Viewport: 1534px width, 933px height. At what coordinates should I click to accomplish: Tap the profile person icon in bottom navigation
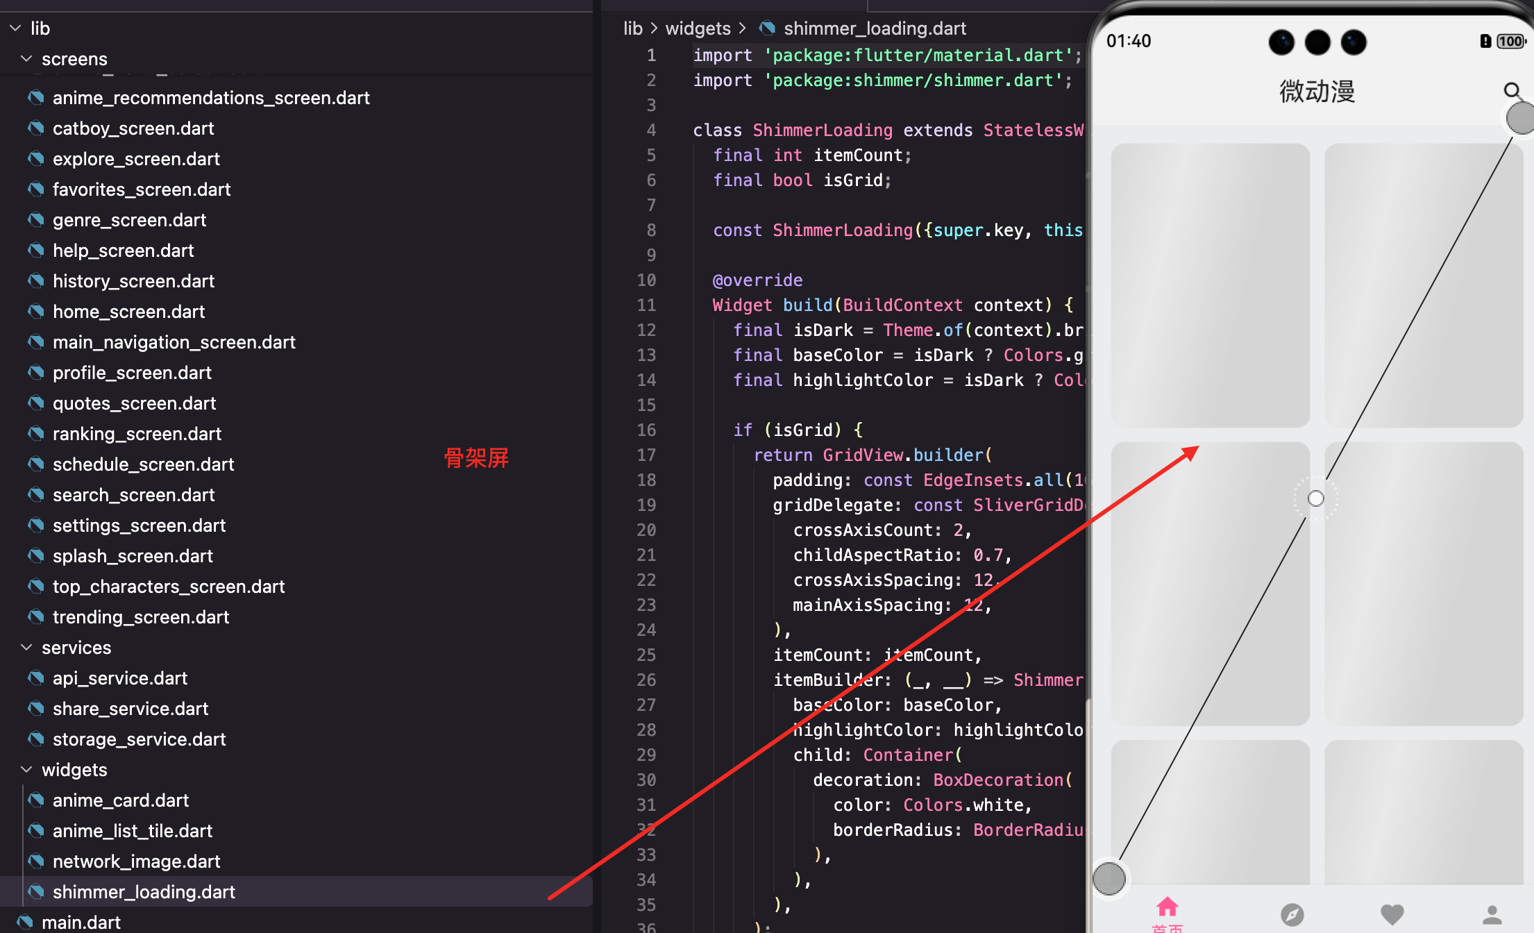[x=1492, y=914]
